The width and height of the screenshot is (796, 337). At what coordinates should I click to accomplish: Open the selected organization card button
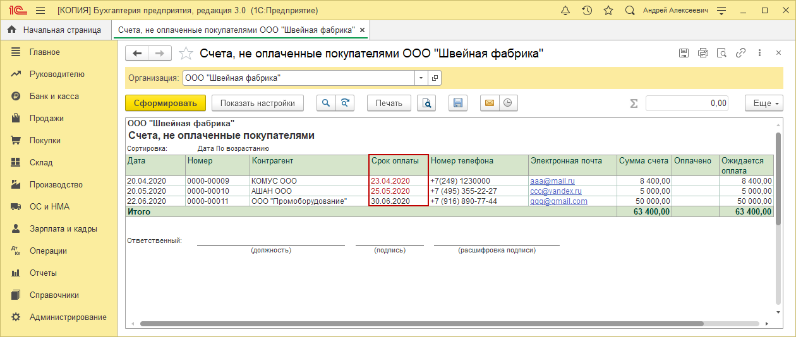[x=435, y=78]
